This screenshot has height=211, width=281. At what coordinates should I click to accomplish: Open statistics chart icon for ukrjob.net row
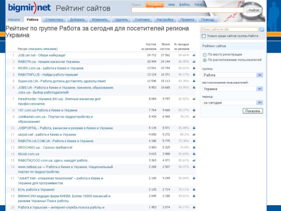(194, 135)
